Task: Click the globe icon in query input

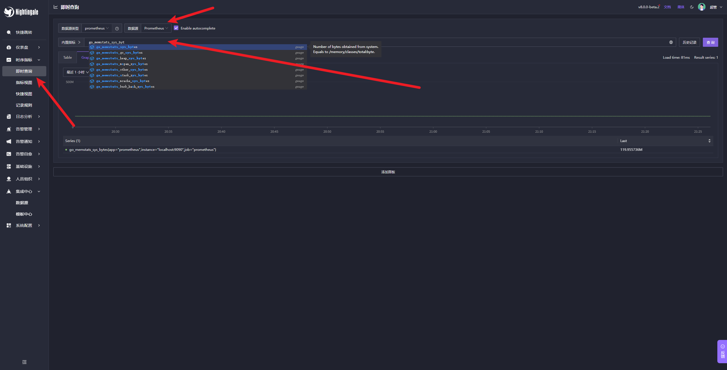Action: (671, 42)
